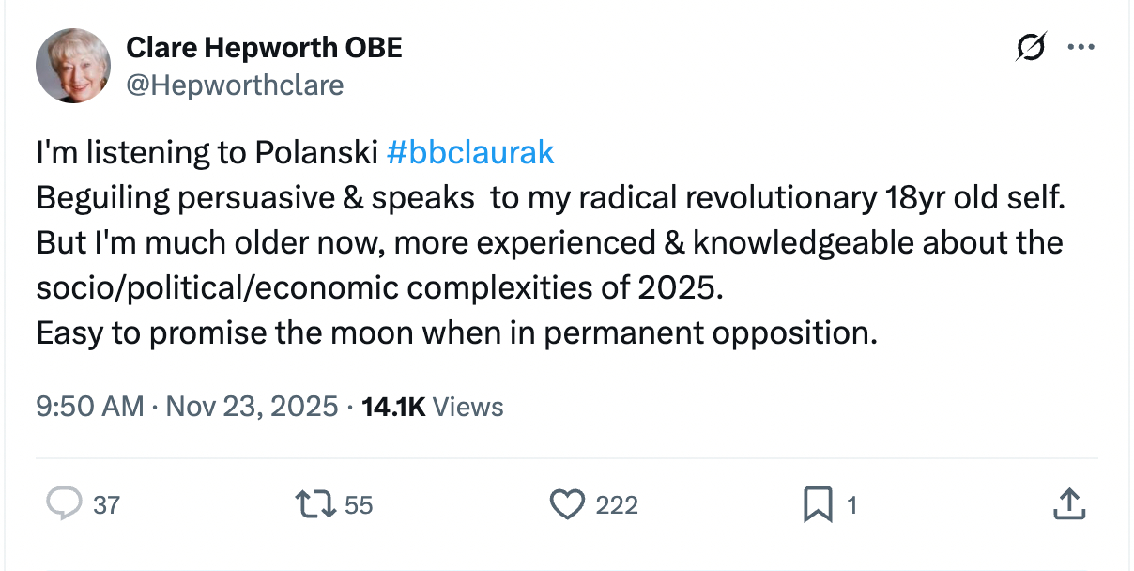Open Clare Hepworth's profile picture
The width and height of the screenshot is (1134, 571).
click(73, 65)
